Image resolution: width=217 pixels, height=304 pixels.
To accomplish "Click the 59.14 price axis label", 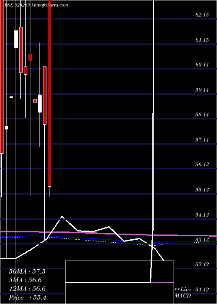I will pos(202,90).
